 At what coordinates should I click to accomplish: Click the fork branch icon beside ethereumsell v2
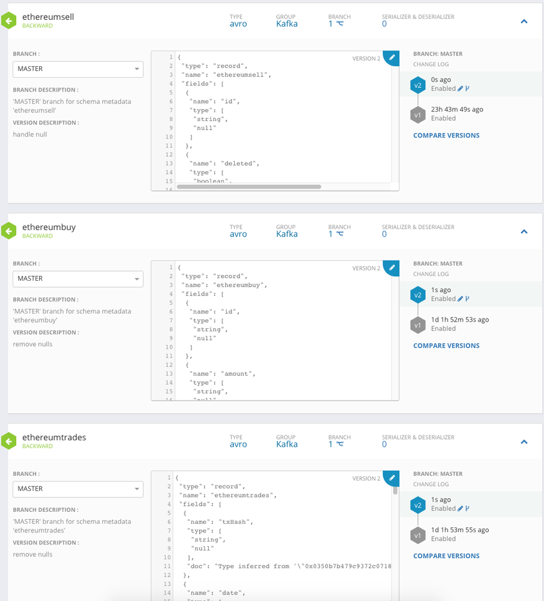pos(468,89)
